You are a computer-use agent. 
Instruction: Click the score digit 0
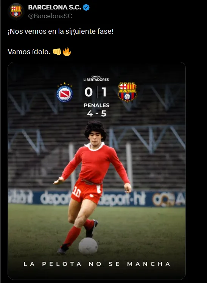click(89, 92)
